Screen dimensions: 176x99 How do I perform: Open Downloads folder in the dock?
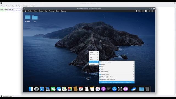[x=142, y=89]
